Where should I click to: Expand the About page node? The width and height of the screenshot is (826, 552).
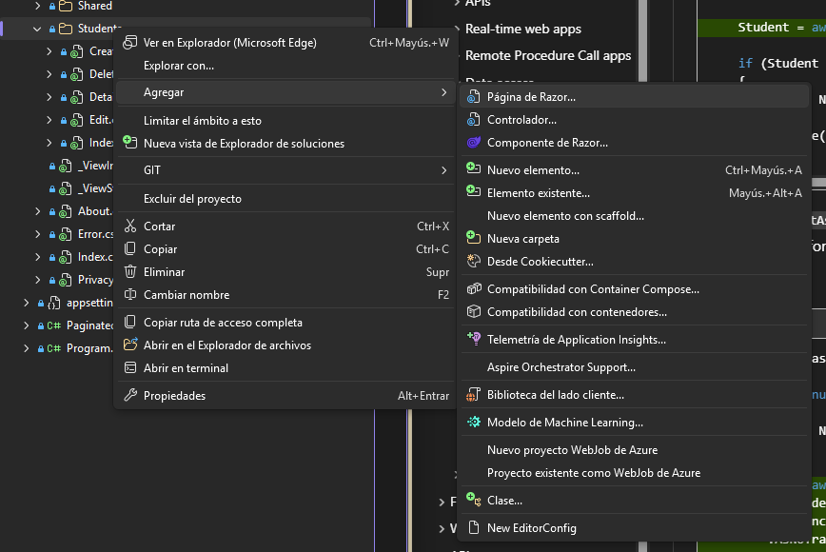pyautogui.click(x=37, y=211)
